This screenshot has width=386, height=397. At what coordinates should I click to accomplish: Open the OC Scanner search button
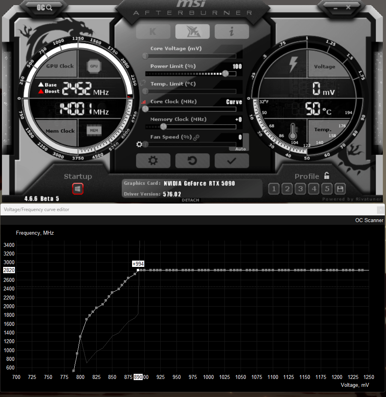44,7
